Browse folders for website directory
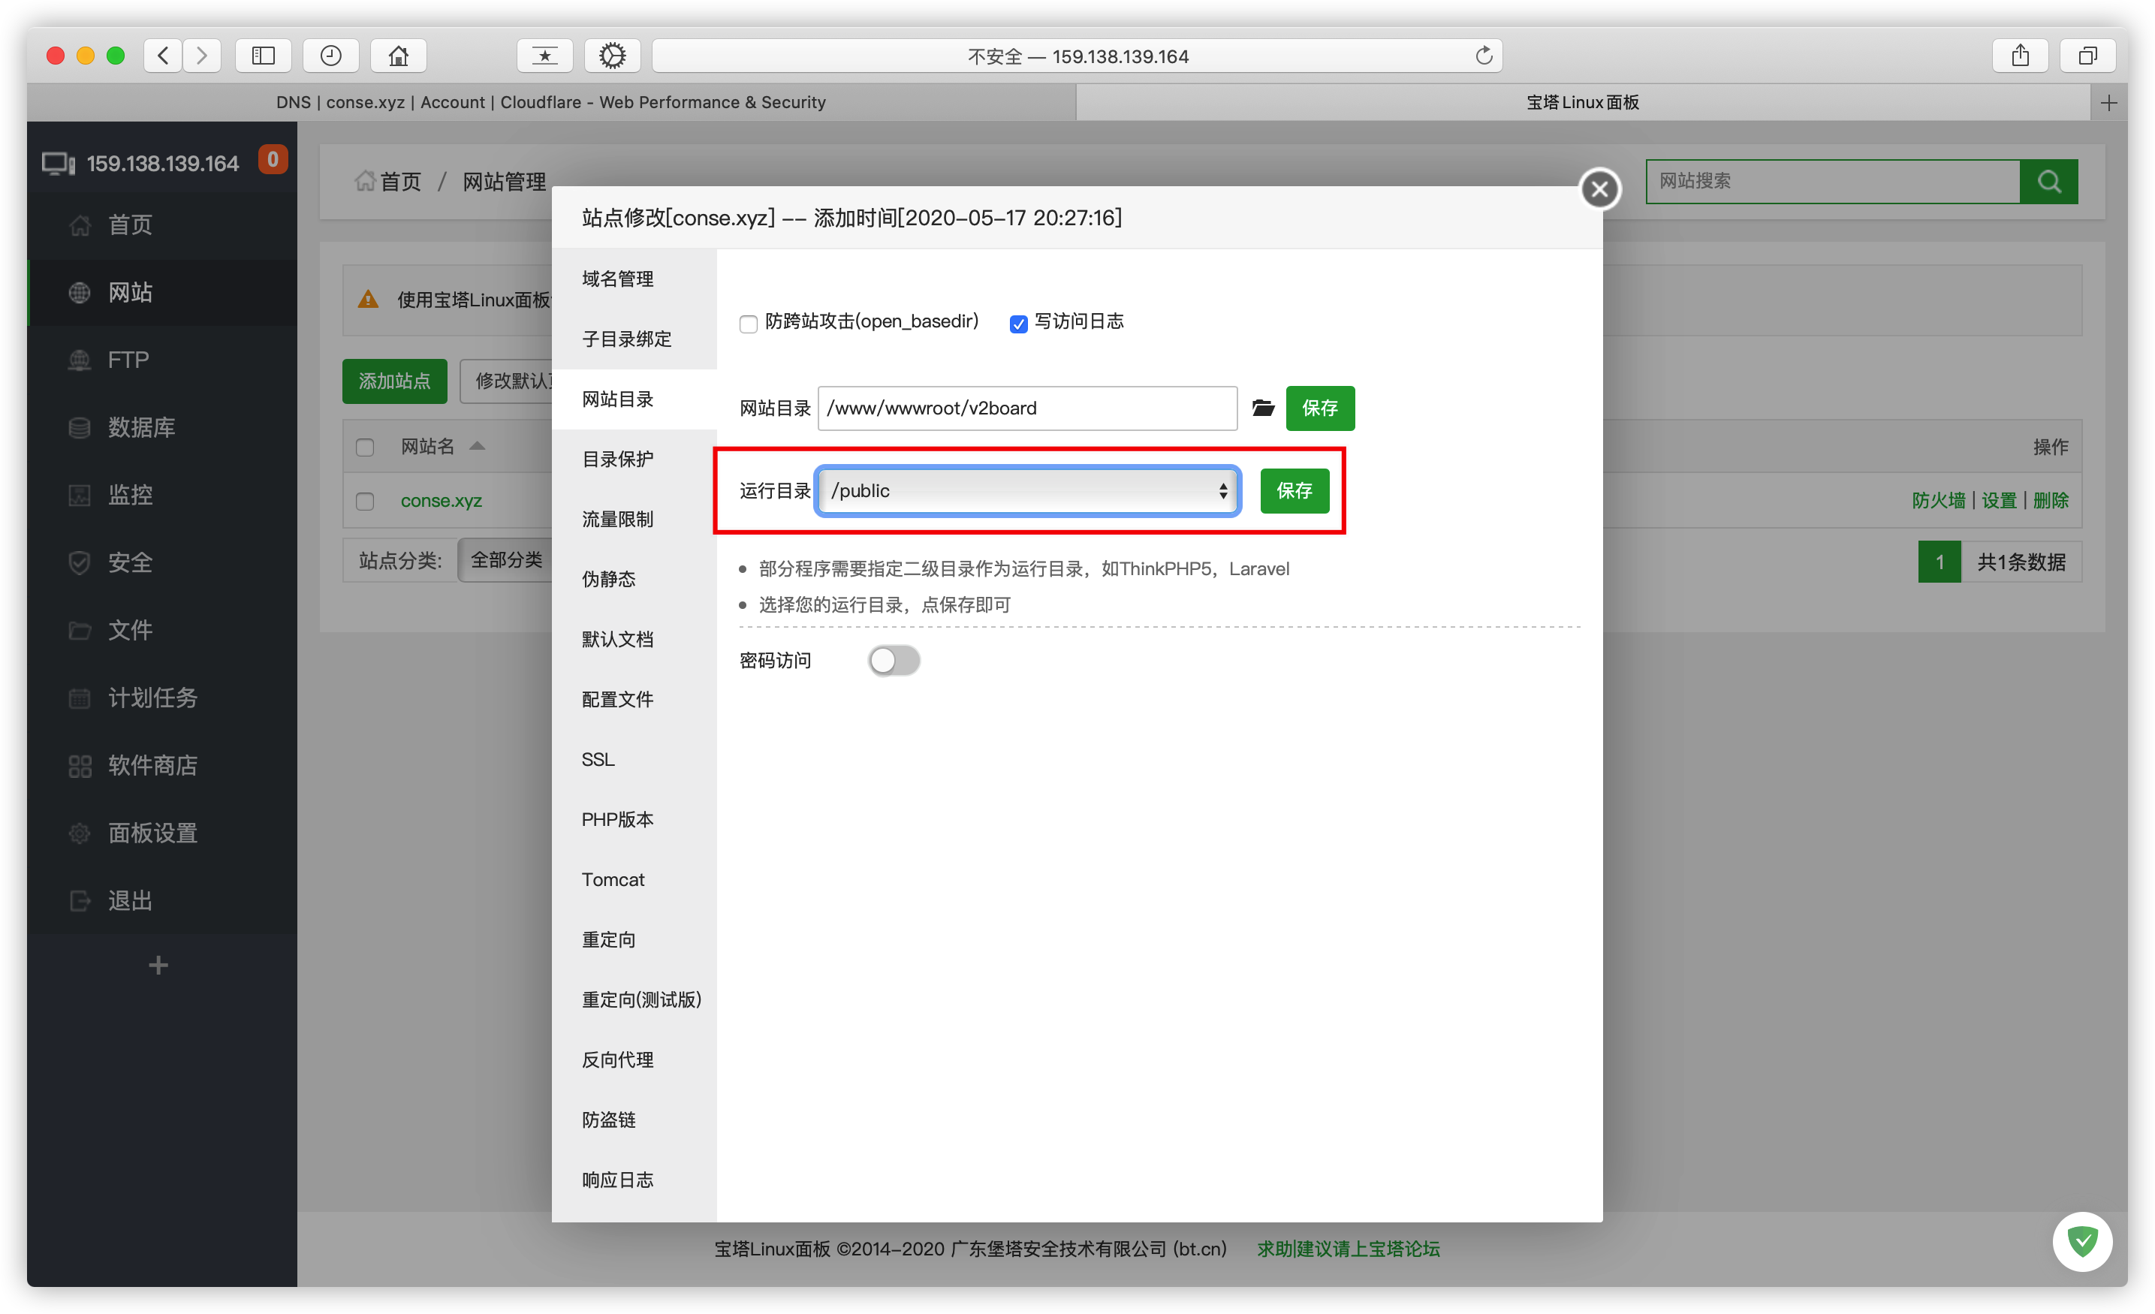 pyautogui.click(x=1262, y=408)
